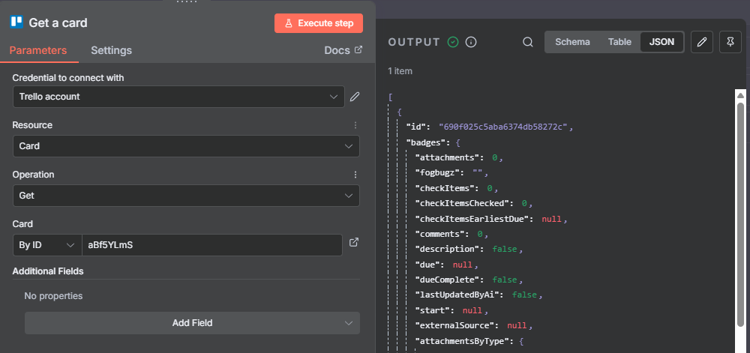Switch to the Settings tab
Viewport: 750px width, 353px height.
pyautogui.click(x=111, y=50)
